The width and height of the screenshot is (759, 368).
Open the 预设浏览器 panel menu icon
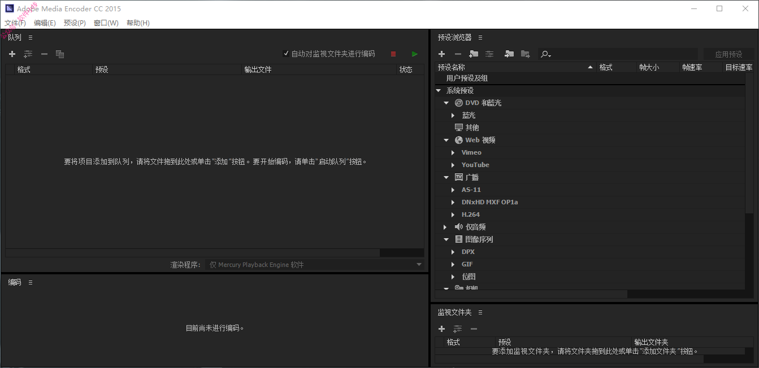[x=480, y=37]
